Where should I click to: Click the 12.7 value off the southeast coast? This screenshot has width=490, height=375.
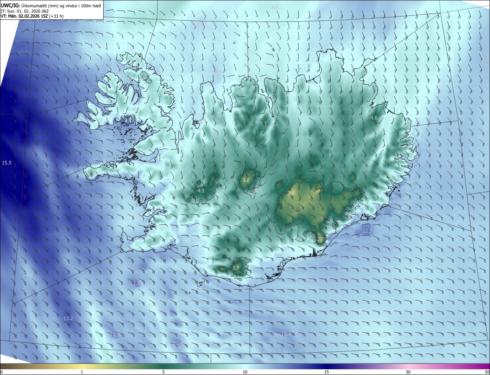point(367,231)
